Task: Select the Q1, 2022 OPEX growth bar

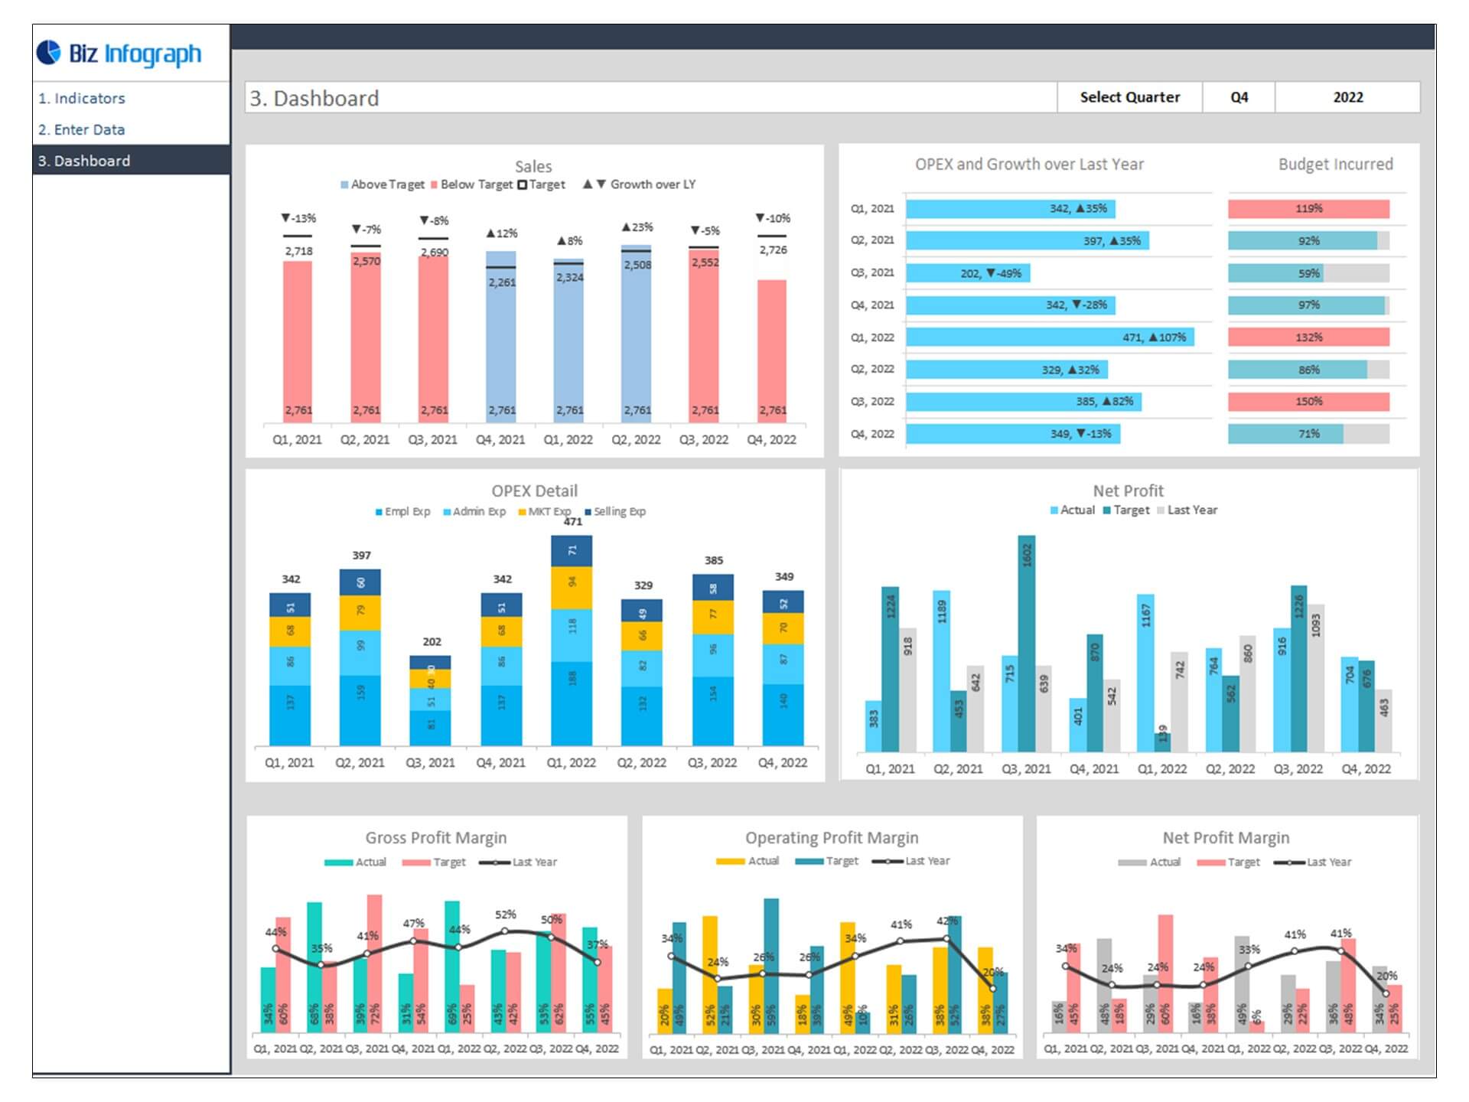Action: coord(1049,337)
